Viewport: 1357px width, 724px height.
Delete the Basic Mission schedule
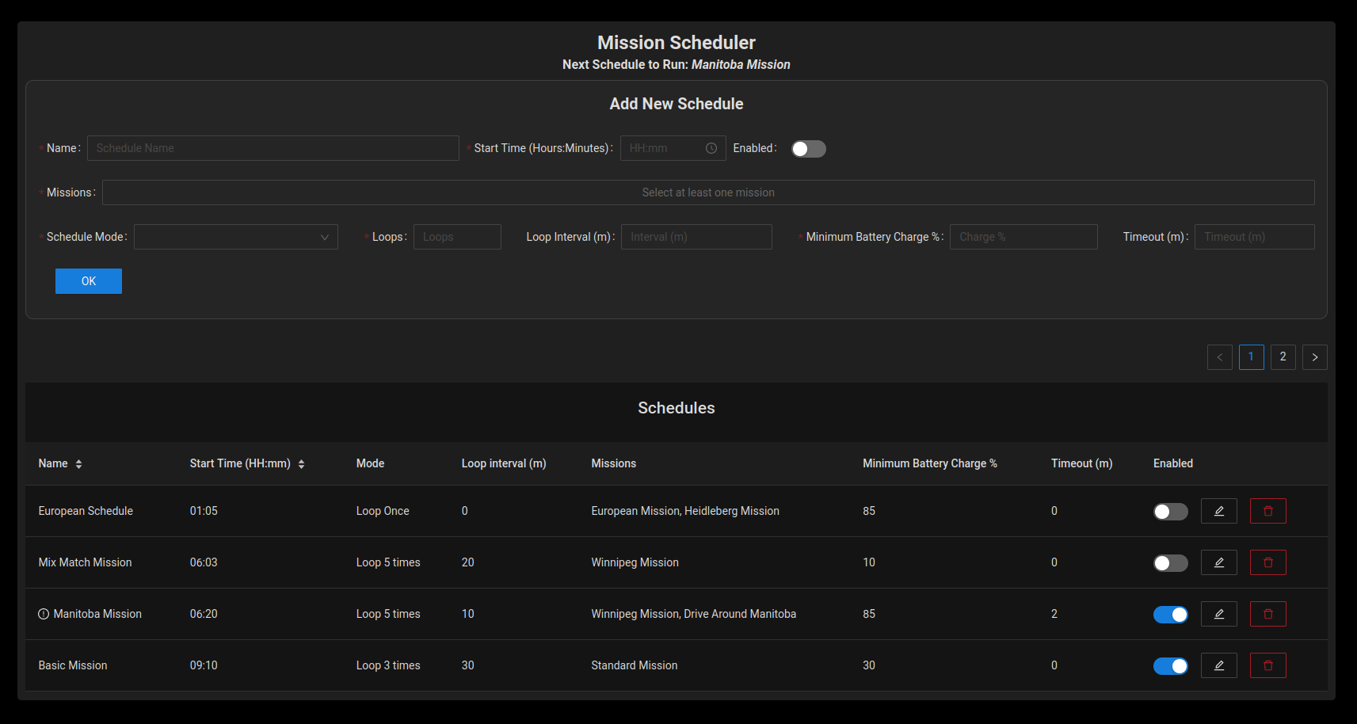(1267, 665)
